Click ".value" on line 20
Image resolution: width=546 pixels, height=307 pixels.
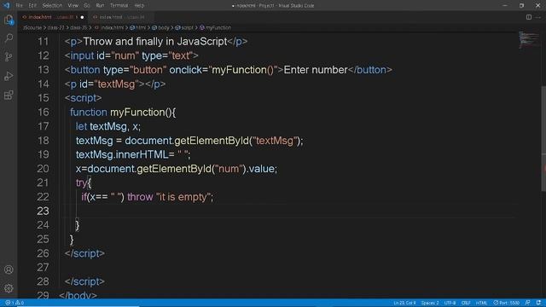click(260, 169)
